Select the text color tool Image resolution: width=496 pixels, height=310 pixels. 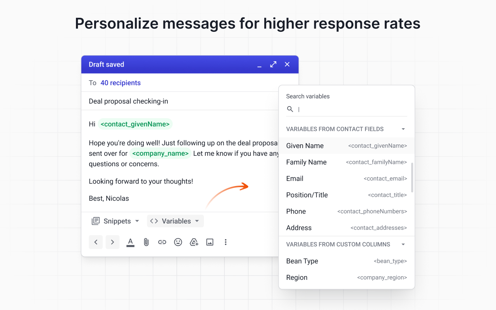[x=130, y=242]
